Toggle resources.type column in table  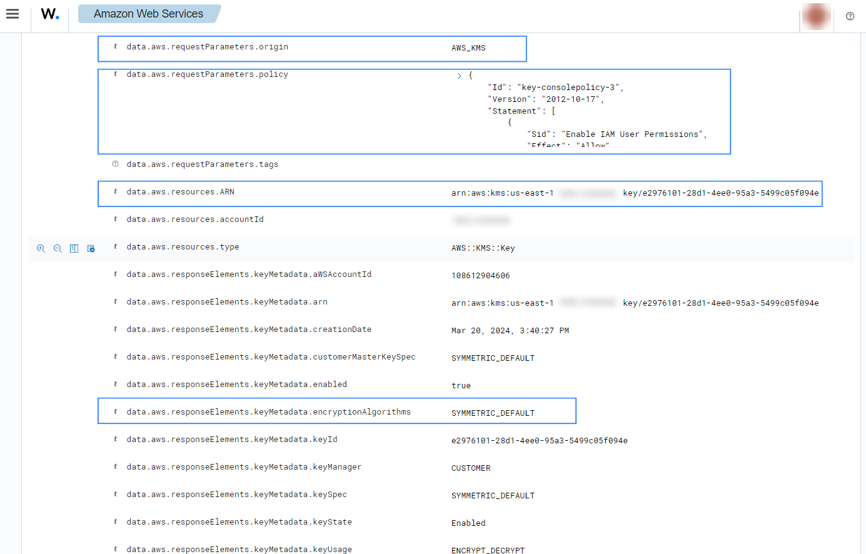(x=74, y=248)
